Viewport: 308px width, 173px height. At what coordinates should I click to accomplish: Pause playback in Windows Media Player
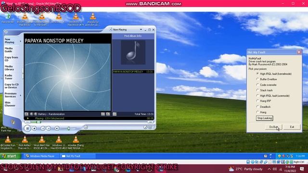[27, 128]
